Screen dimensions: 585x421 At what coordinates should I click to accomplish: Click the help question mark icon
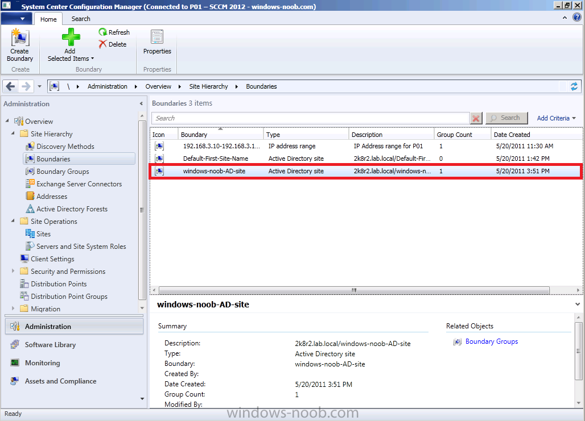click(x=577, y=18)
